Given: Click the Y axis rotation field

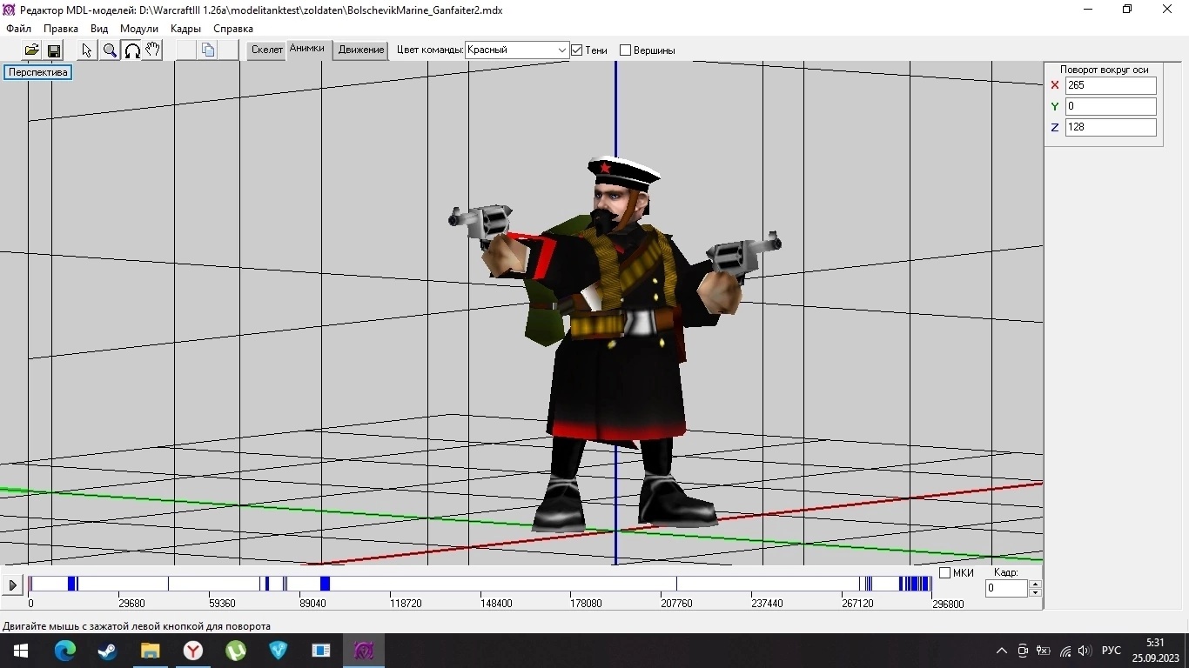Looking at the screenshot, I should click(1111, 106).
